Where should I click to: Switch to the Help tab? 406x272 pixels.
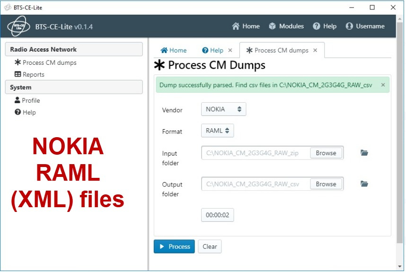click(x=212, y=50)
